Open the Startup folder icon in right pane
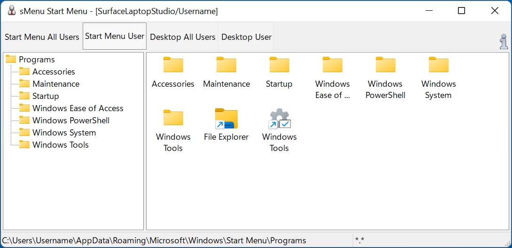 [x=279, y=65]
